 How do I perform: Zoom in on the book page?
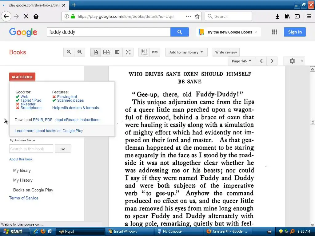coord(69,52)
